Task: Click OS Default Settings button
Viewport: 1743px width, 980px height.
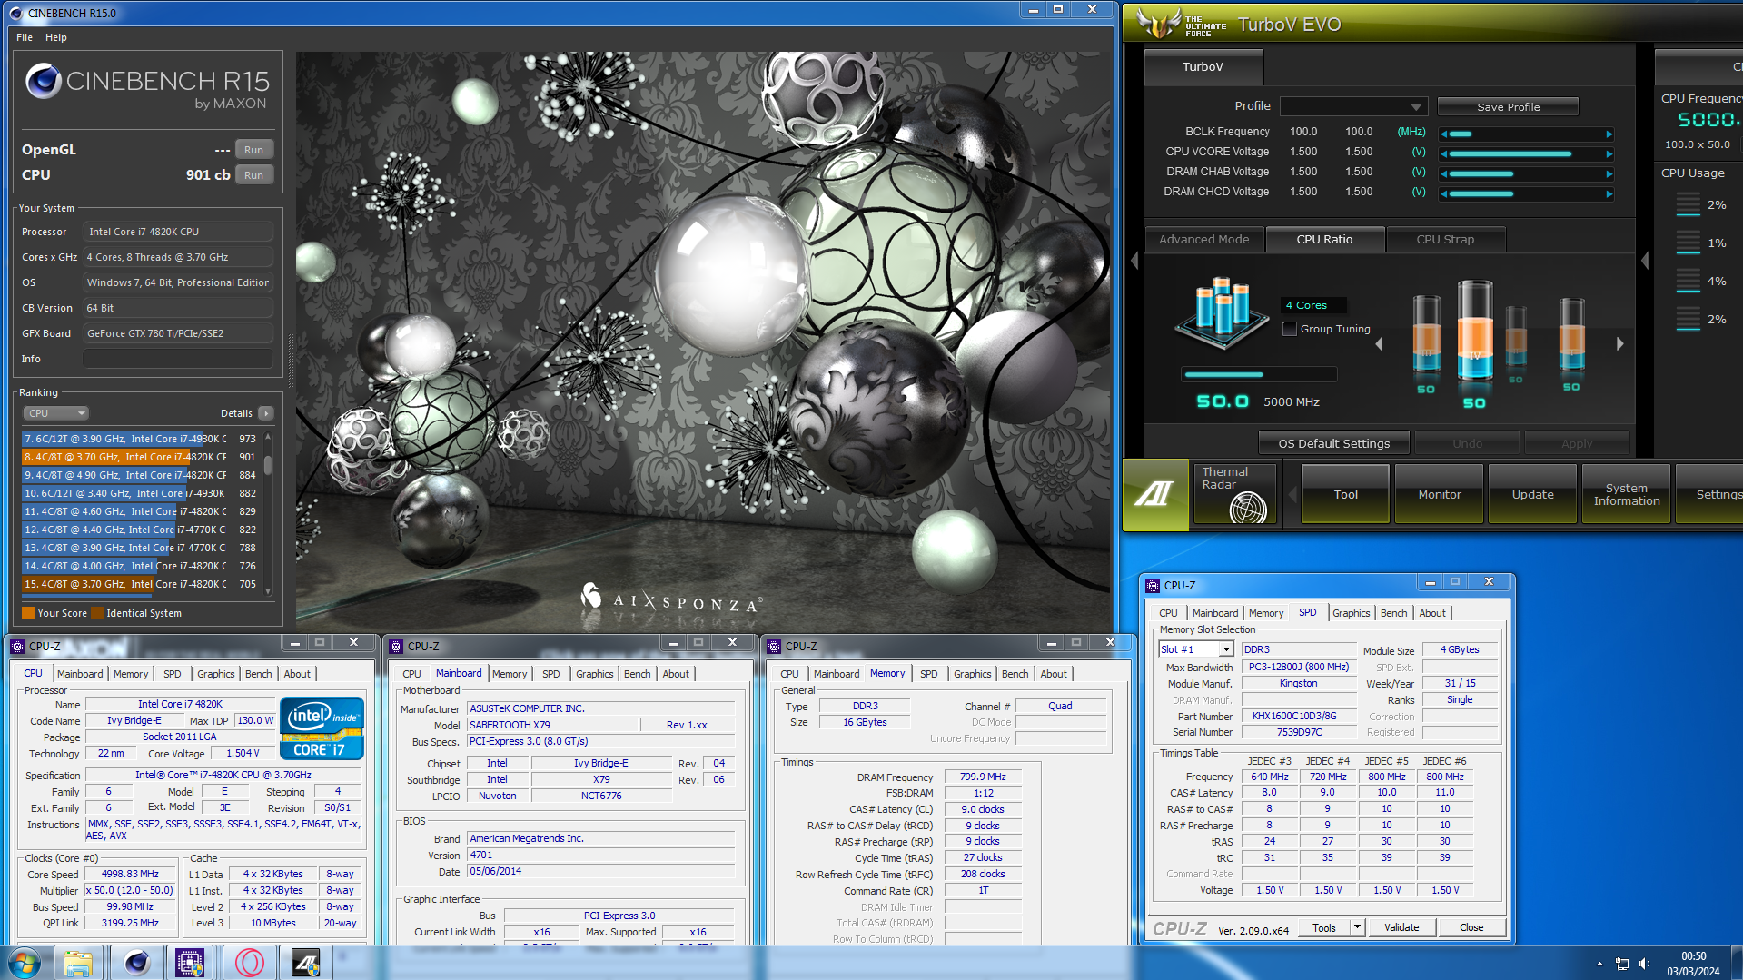Action: click(x=1333, y=443)
